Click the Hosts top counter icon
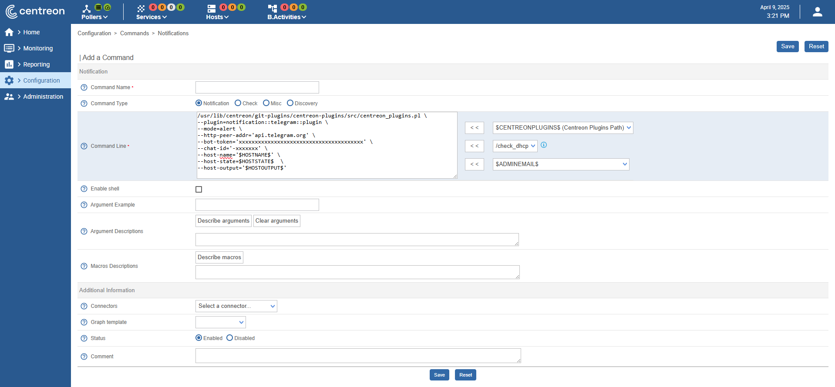This screenshot has height=387, width=835. 212,8
